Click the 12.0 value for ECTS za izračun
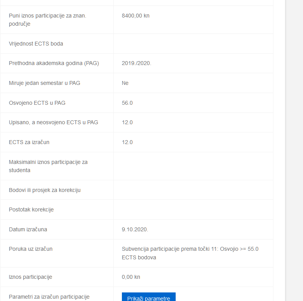Screen dimensions: 303x301 (127, 142)
